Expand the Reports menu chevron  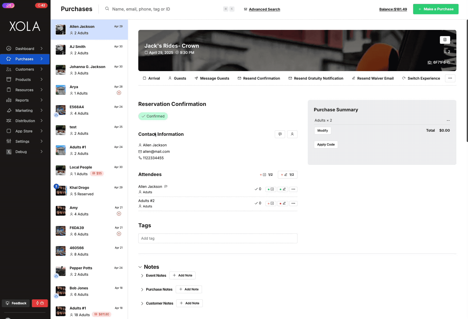[x=42, y=100]
